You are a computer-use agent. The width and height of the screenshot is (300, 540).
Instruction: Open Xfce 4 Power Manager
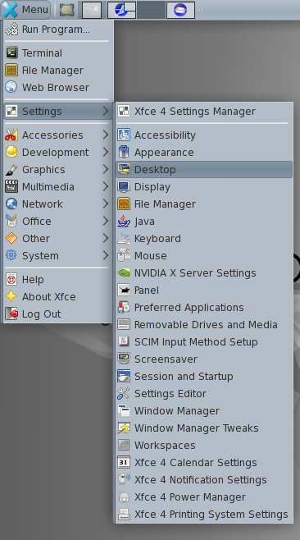coord(204,497)
